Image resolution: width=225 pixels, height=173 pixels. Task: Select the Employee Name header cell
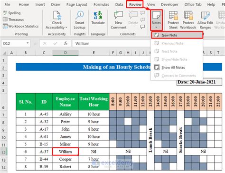tap(66, 102)
